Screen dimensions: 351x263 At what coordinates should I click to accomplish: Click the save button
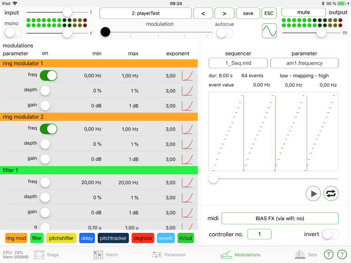(x=248, y=13)
